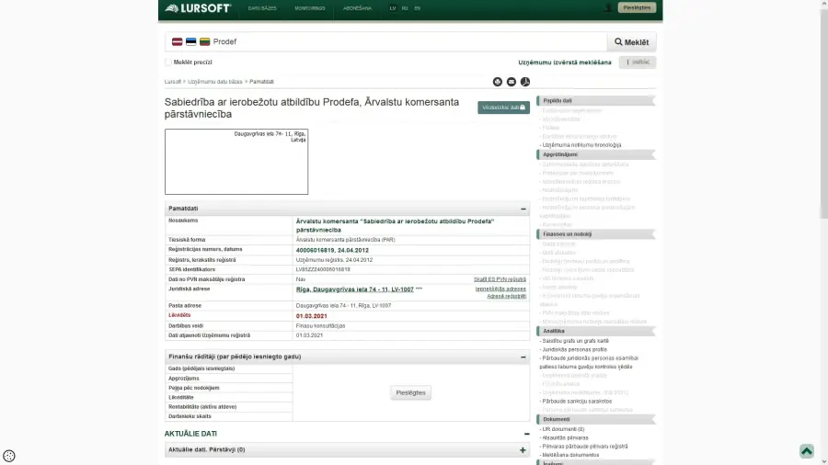Open the ABONĒŠANA menu
This screenshot has width=828, height=465.
tap(357, 8)
